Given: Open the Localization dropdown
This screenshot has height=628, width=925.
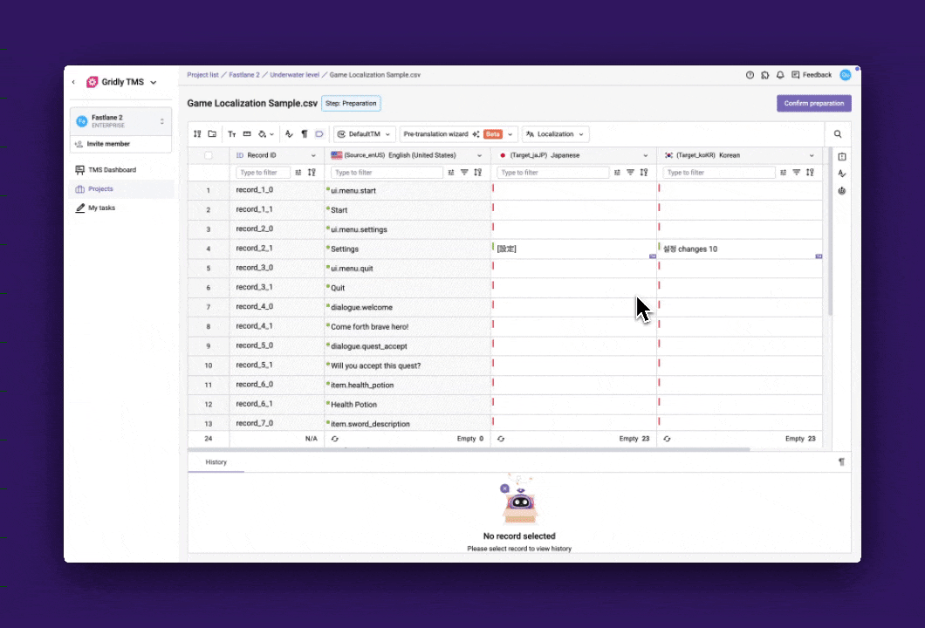Looking at the screenshot, I should pyautogui.click(x=555, y=134).
